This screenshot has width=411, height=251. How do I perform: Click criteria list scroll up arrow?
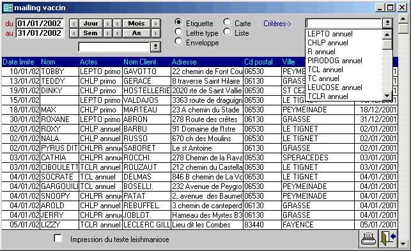click(387, 34)
